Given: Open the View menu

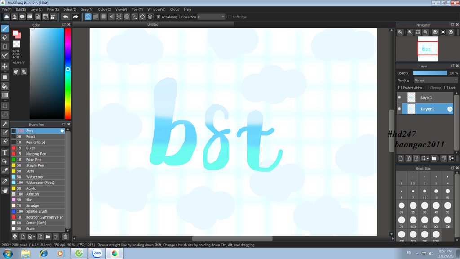Looking at the screenshot, I should (x=121, y=9).
